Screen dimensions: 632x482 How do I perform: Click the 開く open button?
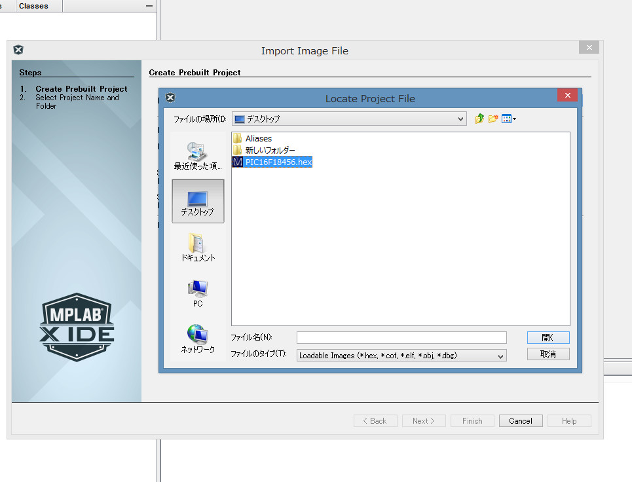click(548, 337)
